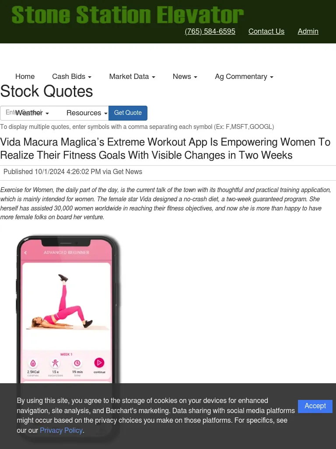This screenshot has height=449, width=336.
Task: Click the Get Quote button
Action: point(128,113)
